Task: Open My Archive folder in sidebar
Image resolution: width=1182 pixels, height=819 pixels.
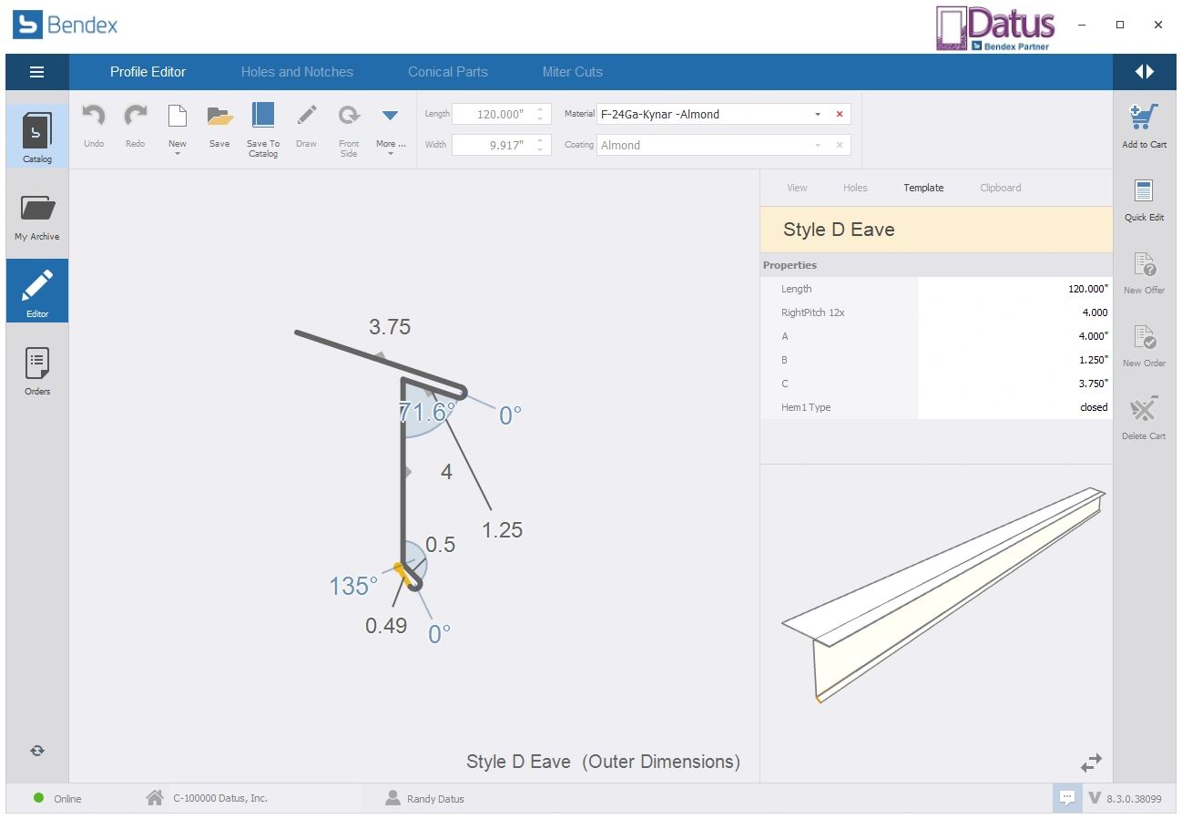Action: (x=37, y=210)
